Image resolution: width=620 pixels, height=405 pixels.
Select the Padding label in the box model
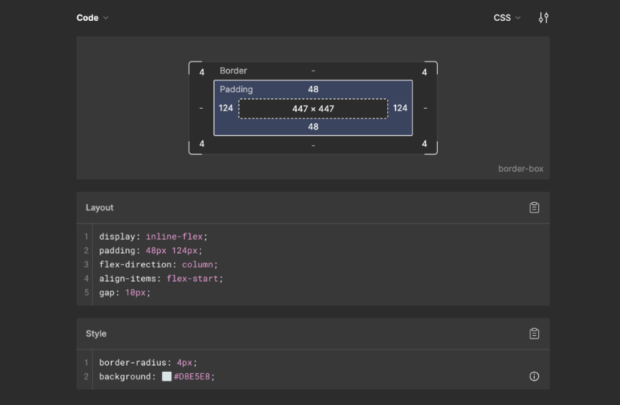(236, 89)
